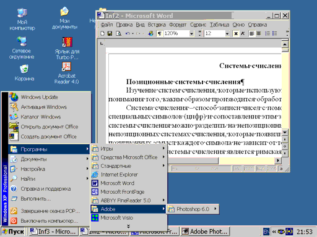Image resolution: width=317 pixels, height=237 pixels.
Task: Apply numbered list formatting
Action: click(267, 33)
